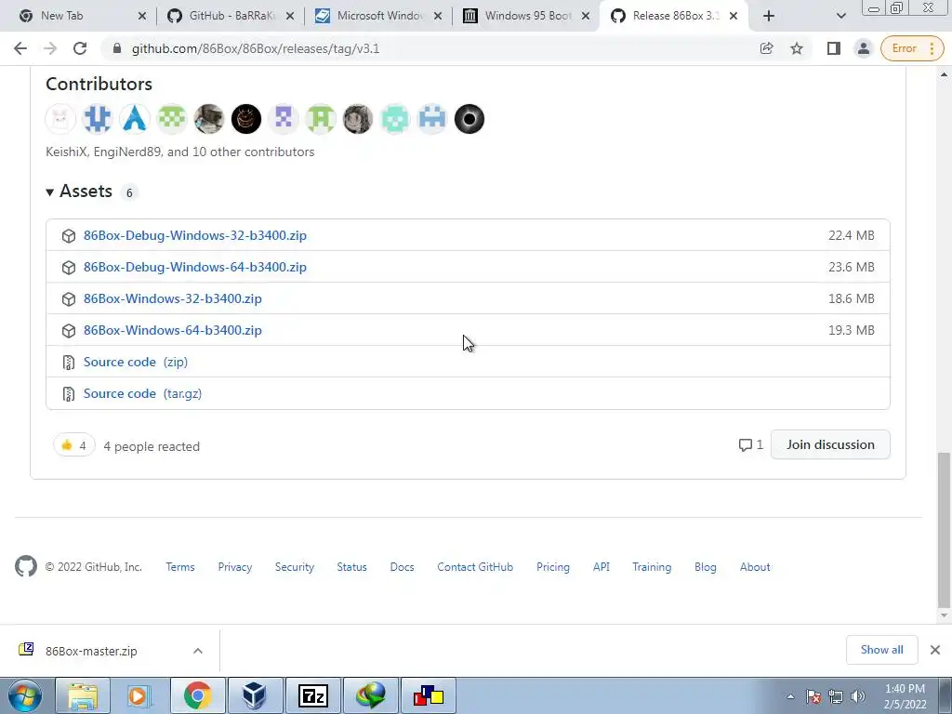Show hidden system tray icons
The width and height of the screenshot is (952, 714).
pos(790,696)
